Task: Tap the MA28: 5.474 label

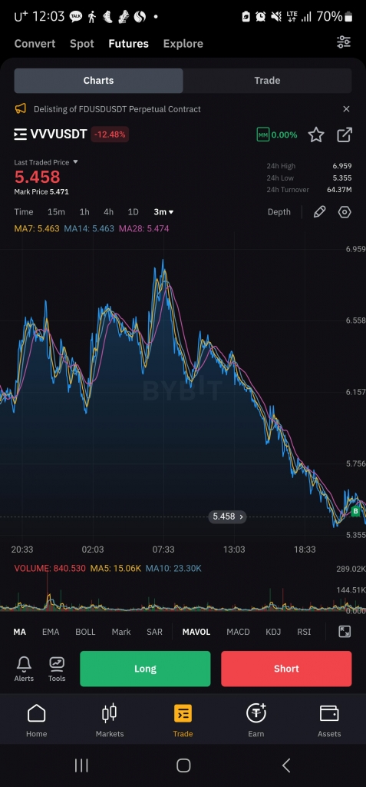Action: (144, 228)
